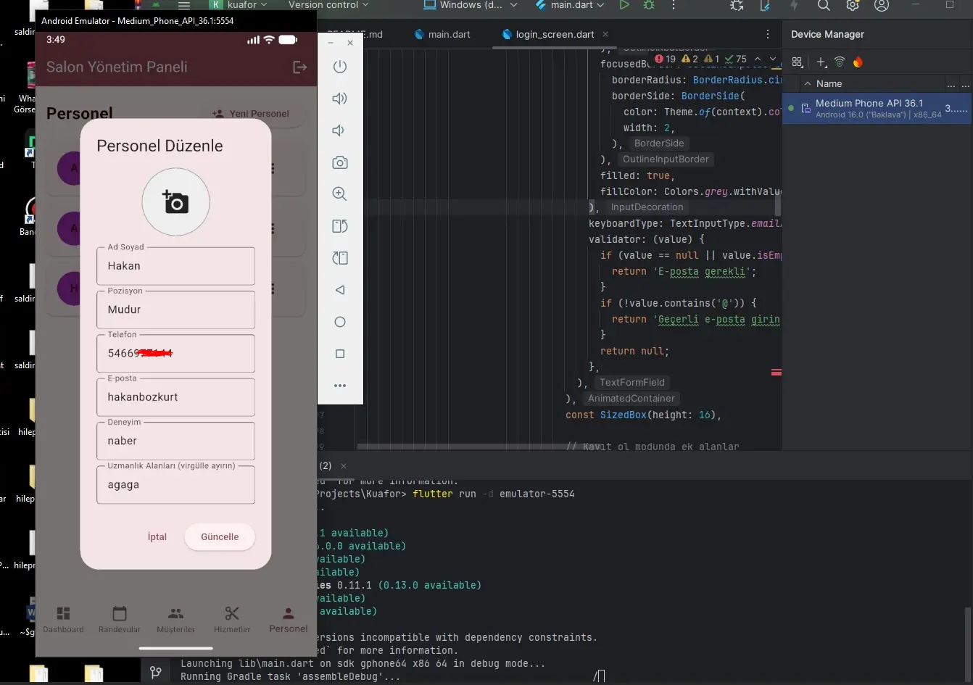Tap the Güncelle button
The height and width of the screenshot is (685, 973).
pyautogui.click(x=219, y=537)
